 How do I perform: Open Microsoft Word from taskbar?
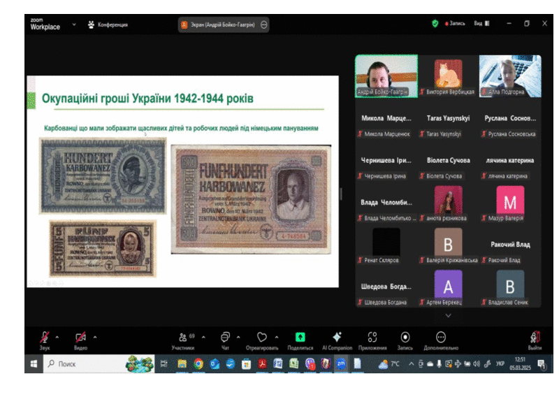tap(277, 364)
